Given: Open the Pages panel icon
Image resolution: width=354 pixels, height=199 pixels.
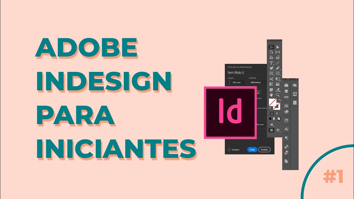Looking at the screenshot, I should point(286,85).
